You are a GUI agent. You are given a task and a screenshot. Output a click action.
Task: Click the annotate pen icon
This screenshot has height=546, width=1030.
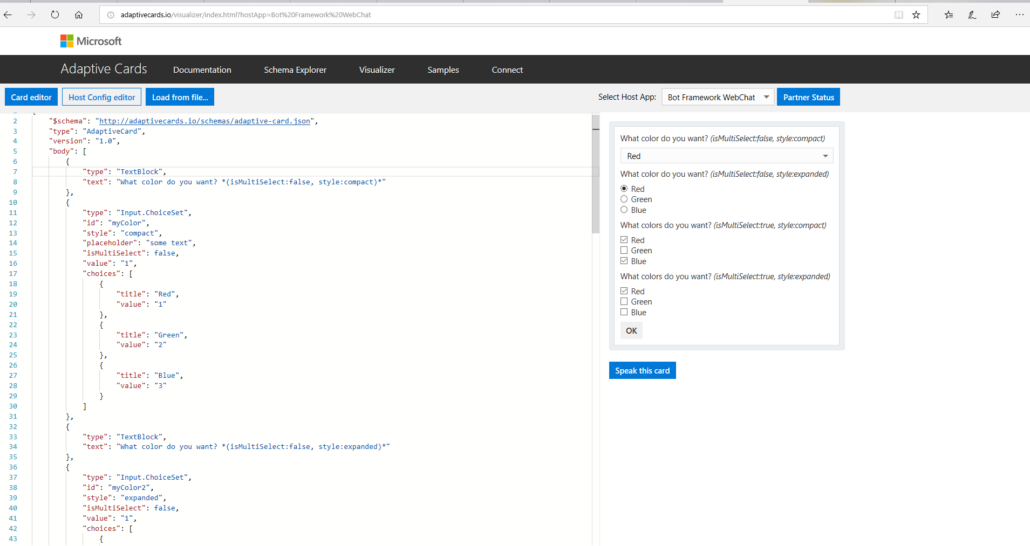[x=972, y=15]
